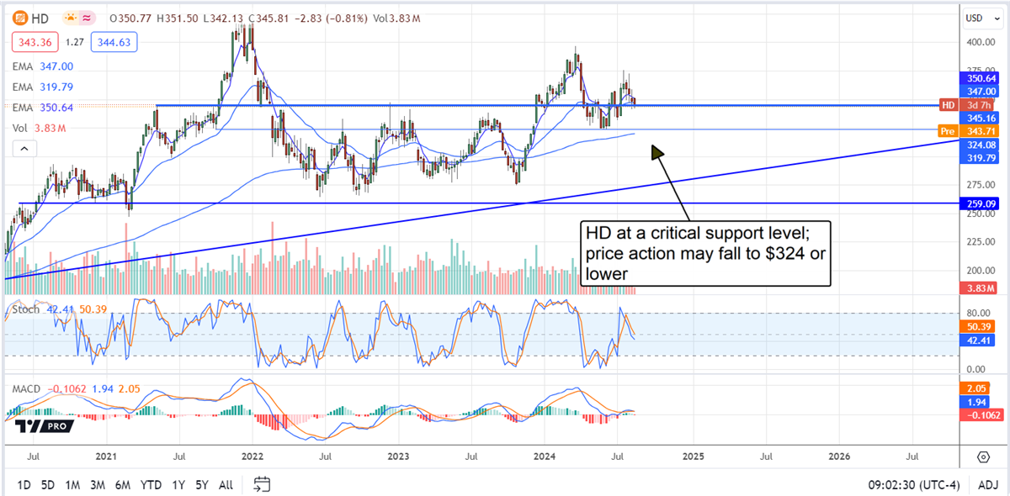Click the 259.09 horizontal line price label
The image size is (1010, 496).
click(980, 203)
